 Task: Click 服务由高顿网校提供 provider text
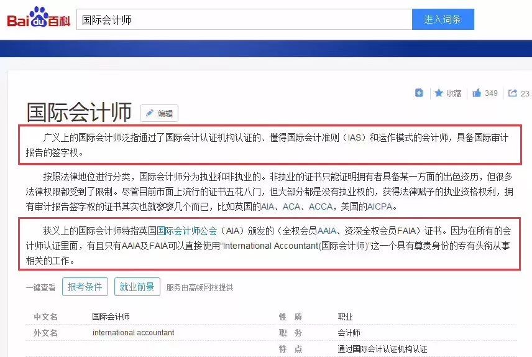click(200, 288)
